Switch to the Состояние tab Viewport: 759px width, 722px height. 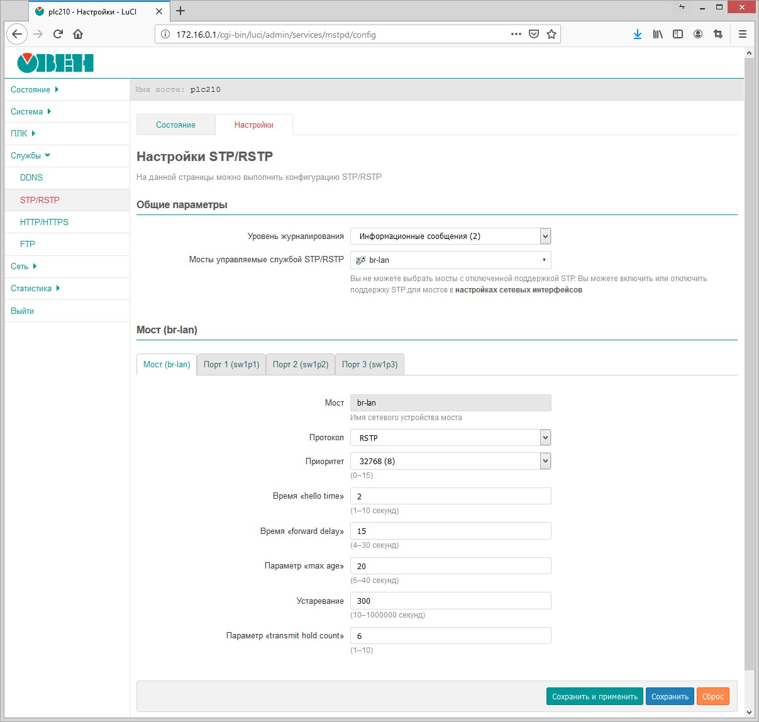pos(175,125)
